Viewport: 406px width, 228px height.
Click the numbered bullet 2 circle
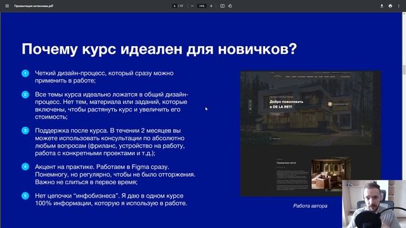(x=25, y=94)
